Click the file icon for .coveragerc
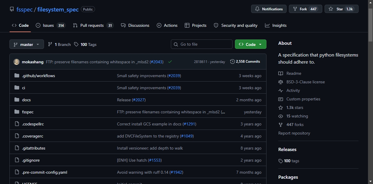Viewport: 373px width, 184px height. tap(17, 136)
